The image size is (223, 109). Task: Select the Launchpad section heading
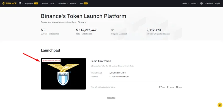point(50,50)
